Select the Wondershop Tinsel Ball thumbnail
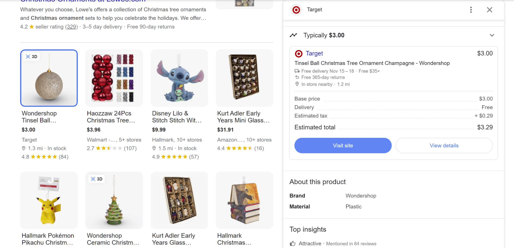 [x=49, y=78]
